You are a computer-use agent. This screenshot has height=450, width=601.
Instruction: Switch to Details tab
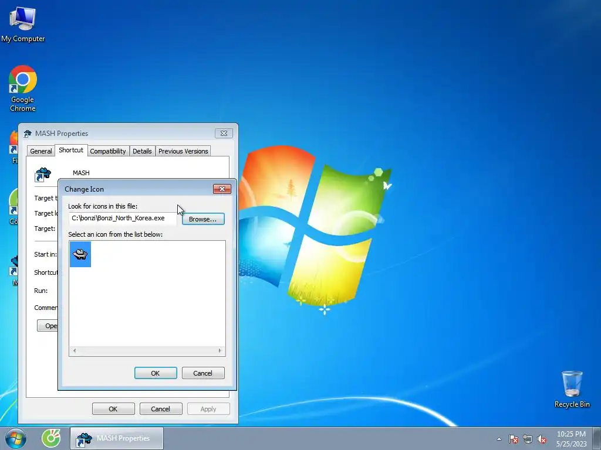point(142,151)
